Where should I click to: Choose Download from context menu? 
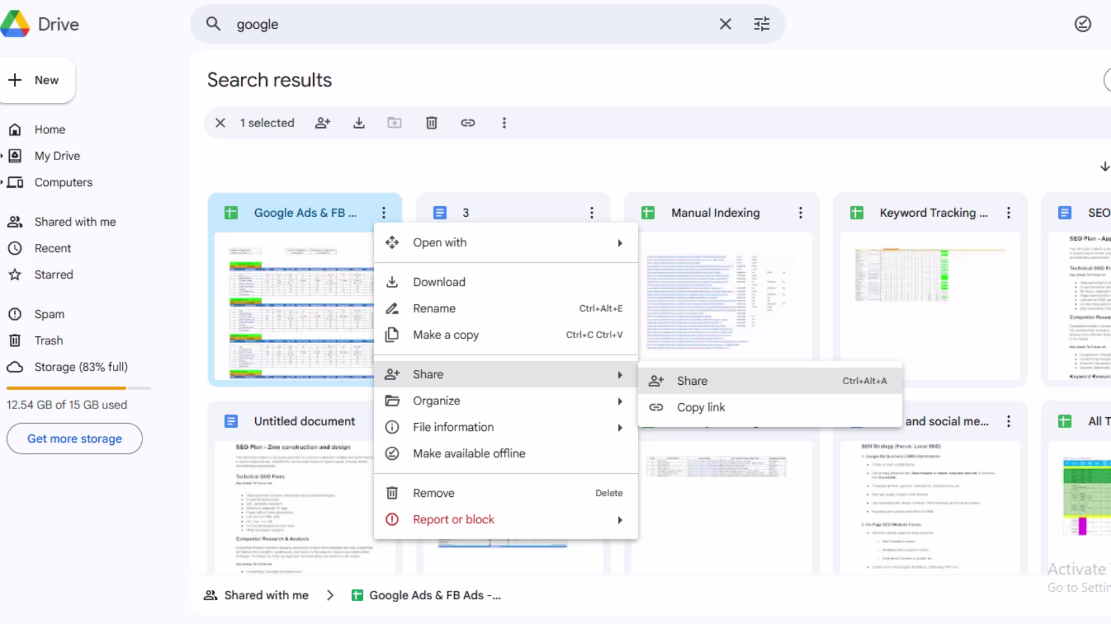point(506,282)
